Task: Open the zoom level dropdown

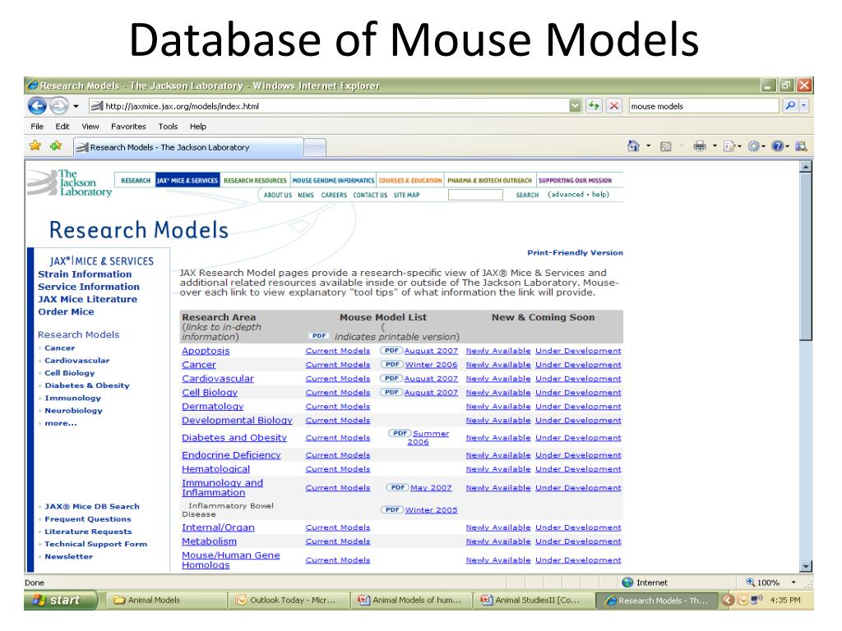Action: point(793,583)
